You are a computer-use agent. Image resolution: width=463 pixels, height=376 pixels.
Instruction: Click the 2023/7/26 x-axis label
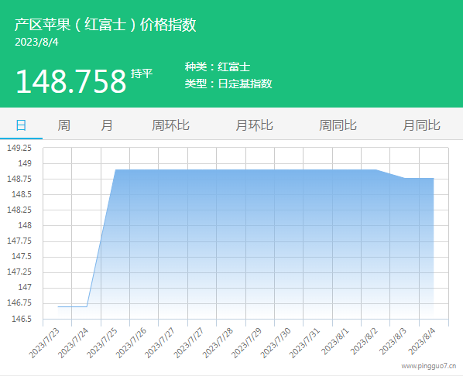pos(131,343)
